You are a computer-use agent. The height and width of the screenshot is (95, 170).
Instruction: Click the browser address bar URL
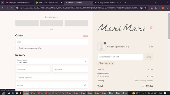coord(79,8)
